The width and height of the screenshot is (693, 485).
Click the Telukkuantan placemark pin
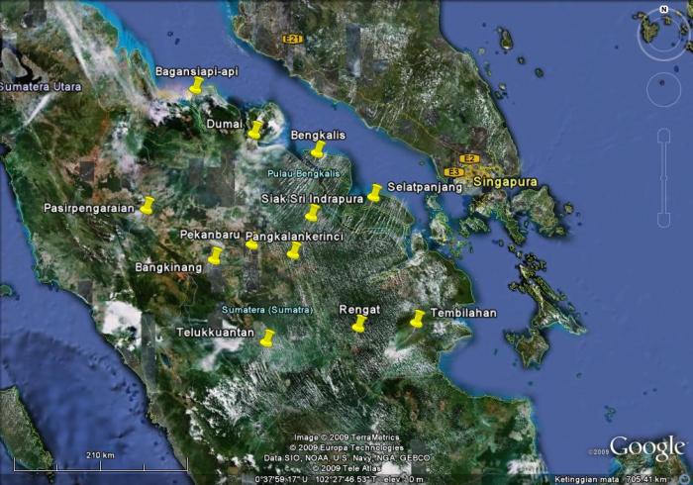(x=266, y=339)
